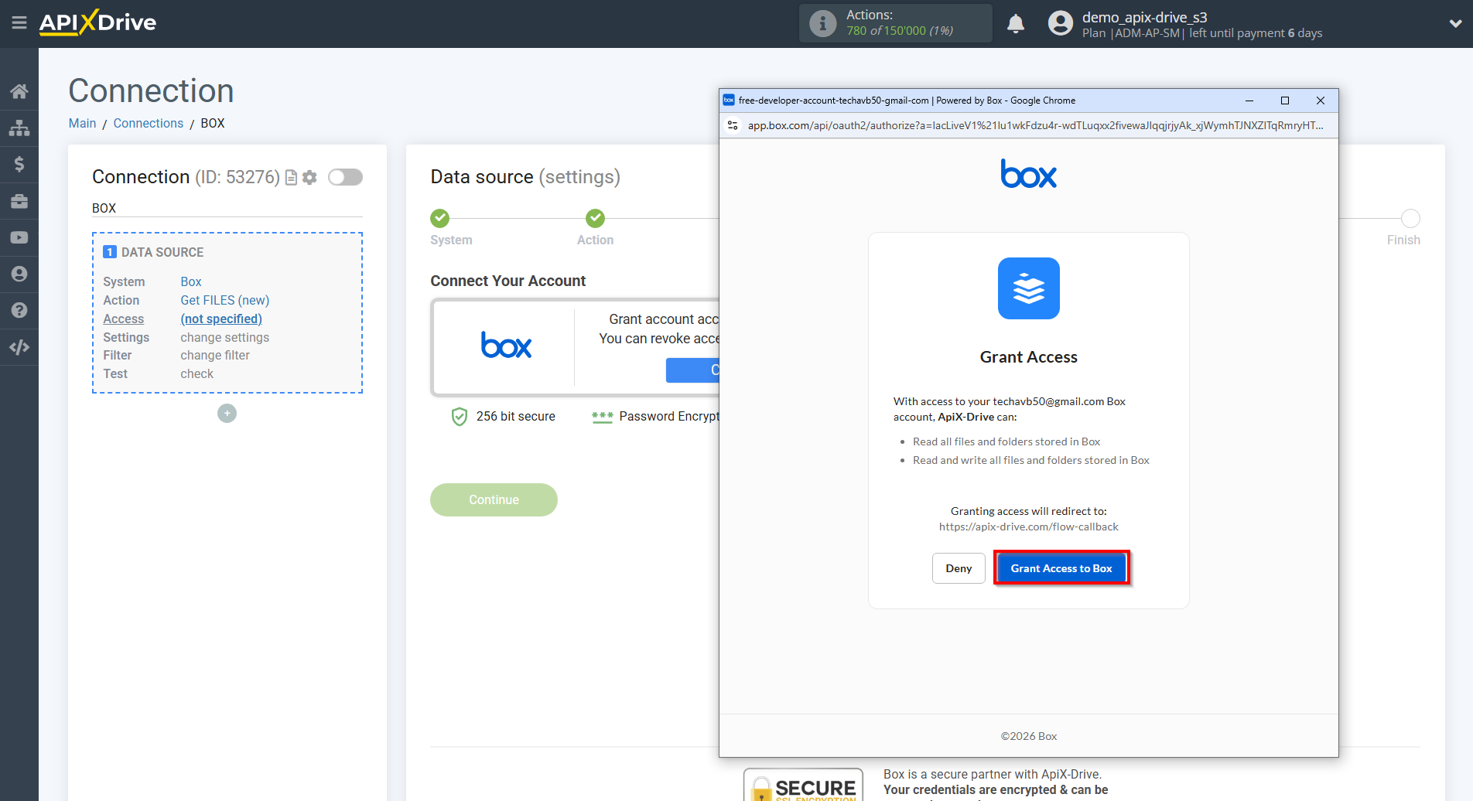Open the services briefcase icon

coord(19,200)
